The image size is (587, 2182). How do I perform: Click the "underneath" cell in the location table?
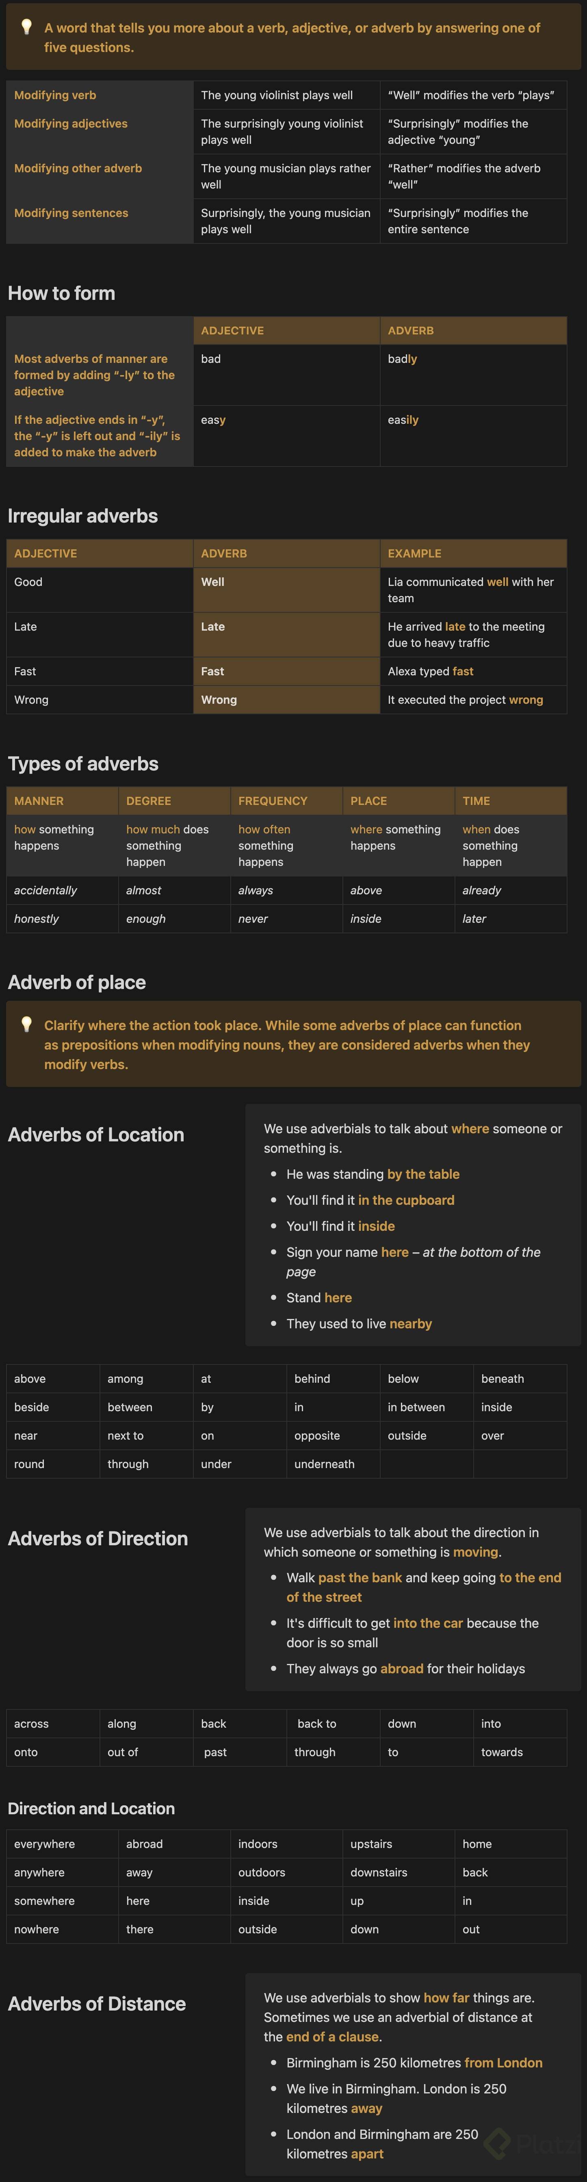(325, 1464)
